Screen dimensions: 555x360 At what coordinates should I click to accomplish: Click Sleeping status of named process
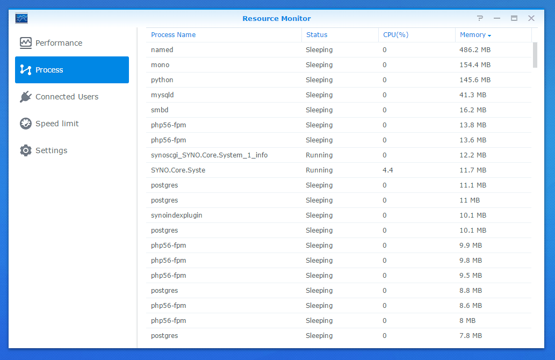click(319, 50)
